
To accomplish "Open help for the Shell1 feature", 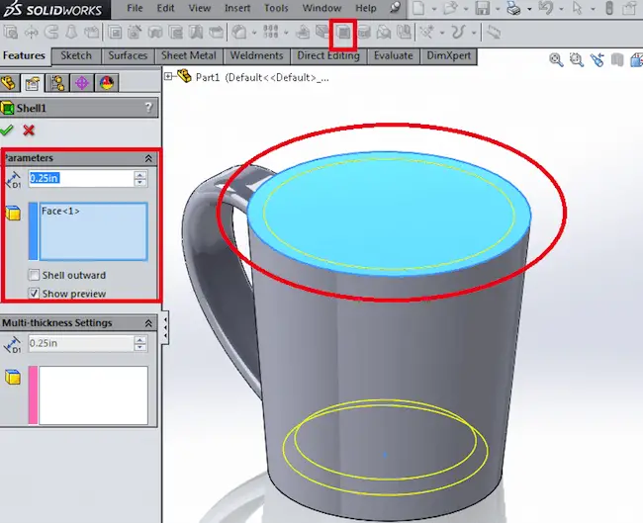I will (x=148, y=108).
